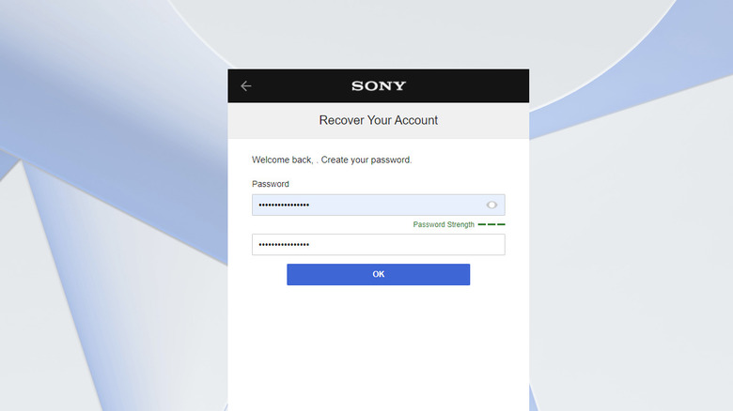733x411 pixels.
Task: Confirm new password with OK button
Action: [378, 274]
